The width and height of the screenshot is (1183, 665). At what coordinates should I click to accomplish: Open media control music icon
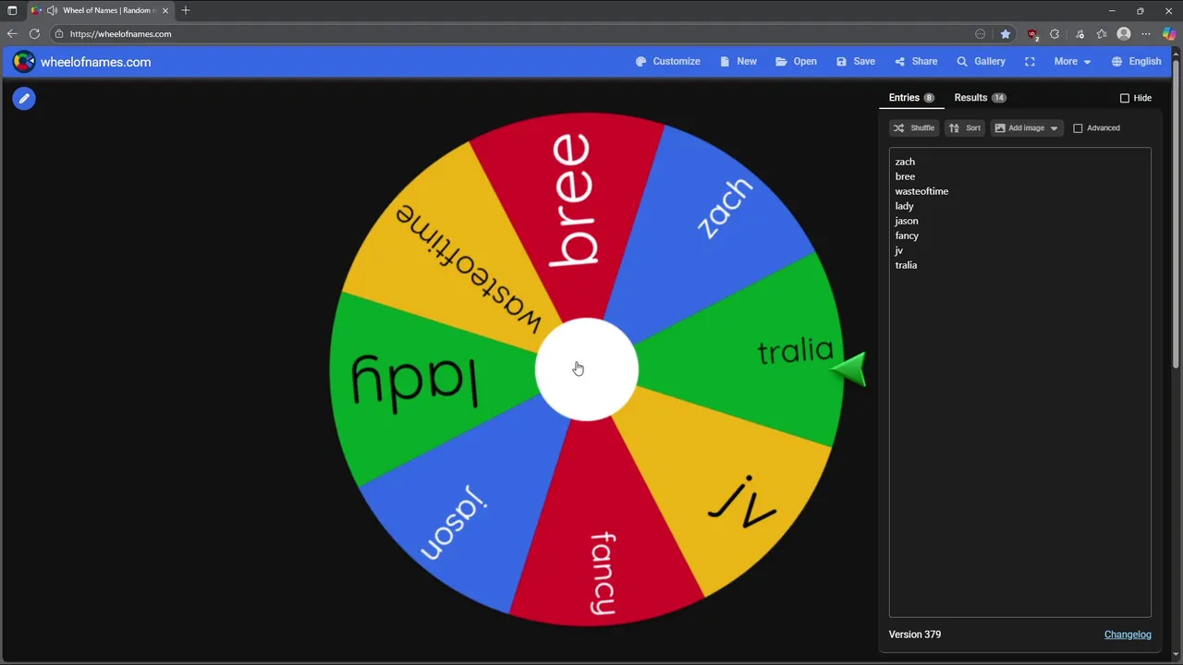[1079, 34]
